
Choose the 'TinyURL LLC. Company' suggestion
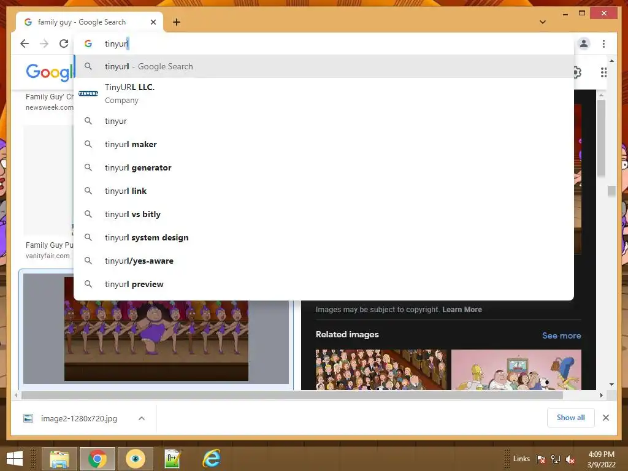coord(324,93)
